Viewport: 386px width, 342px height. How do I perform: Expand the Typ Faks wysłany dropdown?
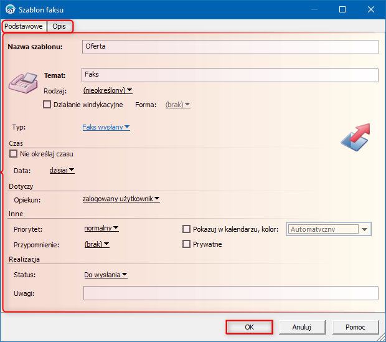click(106, 127)
